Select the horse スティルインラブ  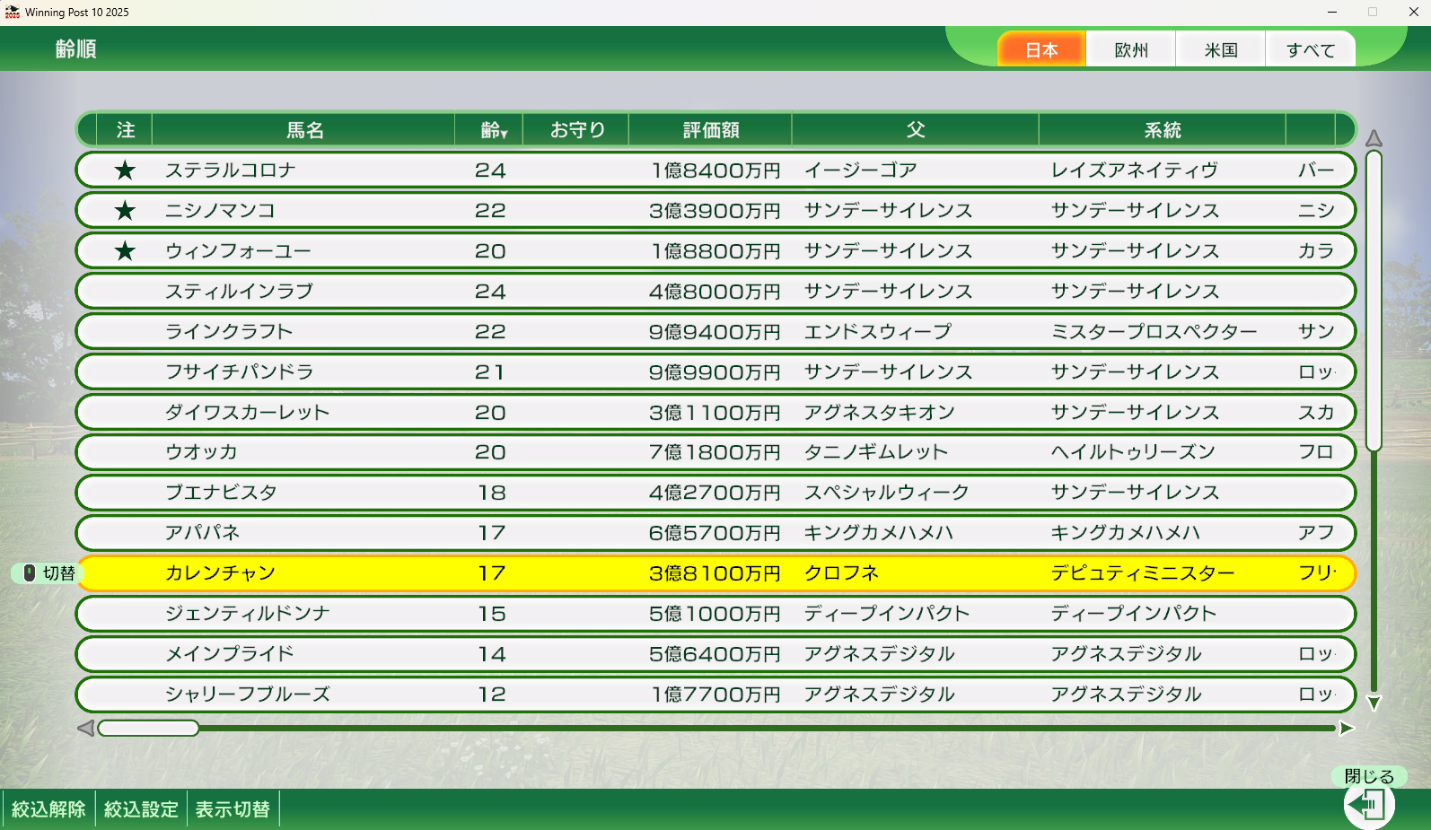click(715, 291)
